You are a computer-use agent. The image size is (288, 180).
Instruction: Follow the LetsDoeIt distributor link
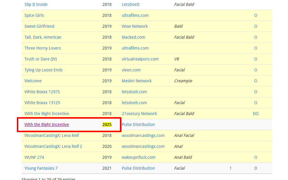coord(131,4)
